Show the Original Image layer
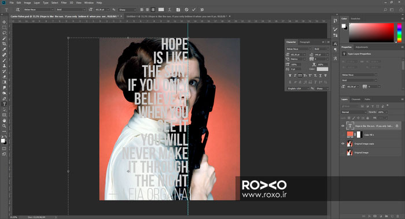Viewport: 405px width, 219px height. [343, 153]
